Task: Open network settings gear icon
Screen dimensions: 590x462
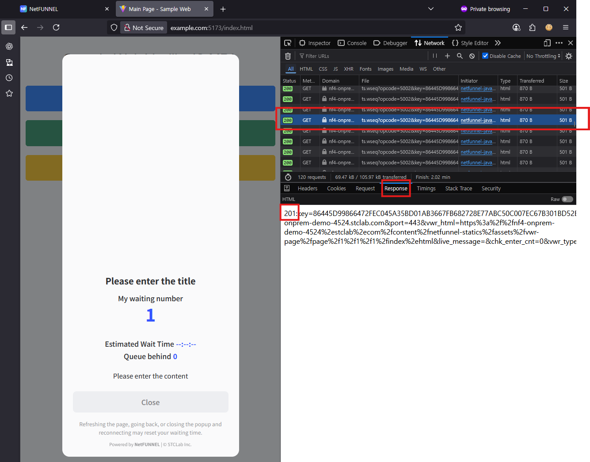Action: pos(569,56)
